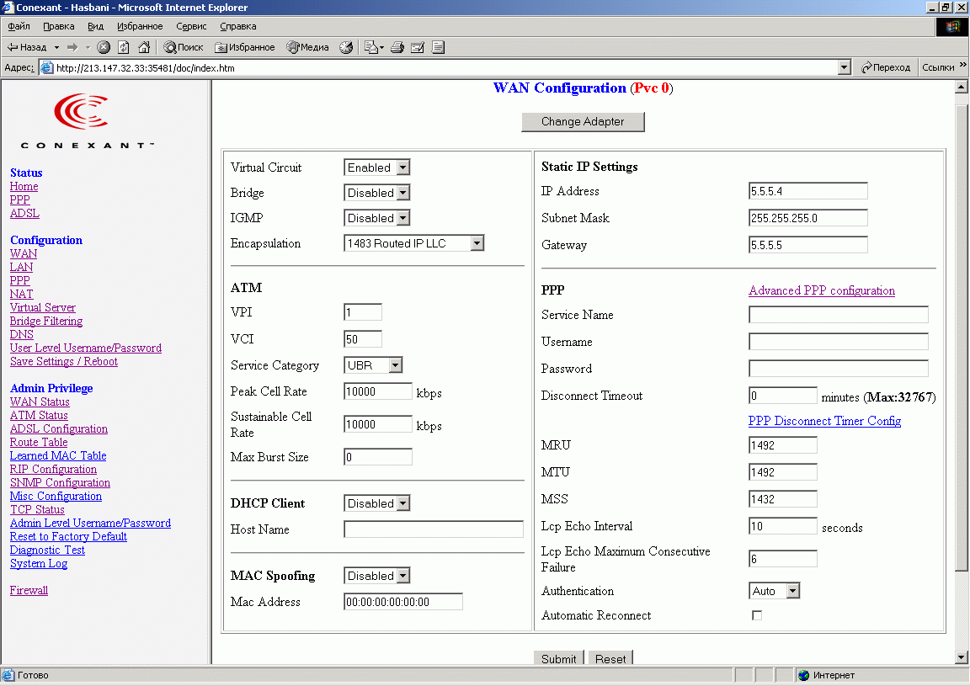Click the Go (Переход) button
Screen dimensions: 970x686
886,67
